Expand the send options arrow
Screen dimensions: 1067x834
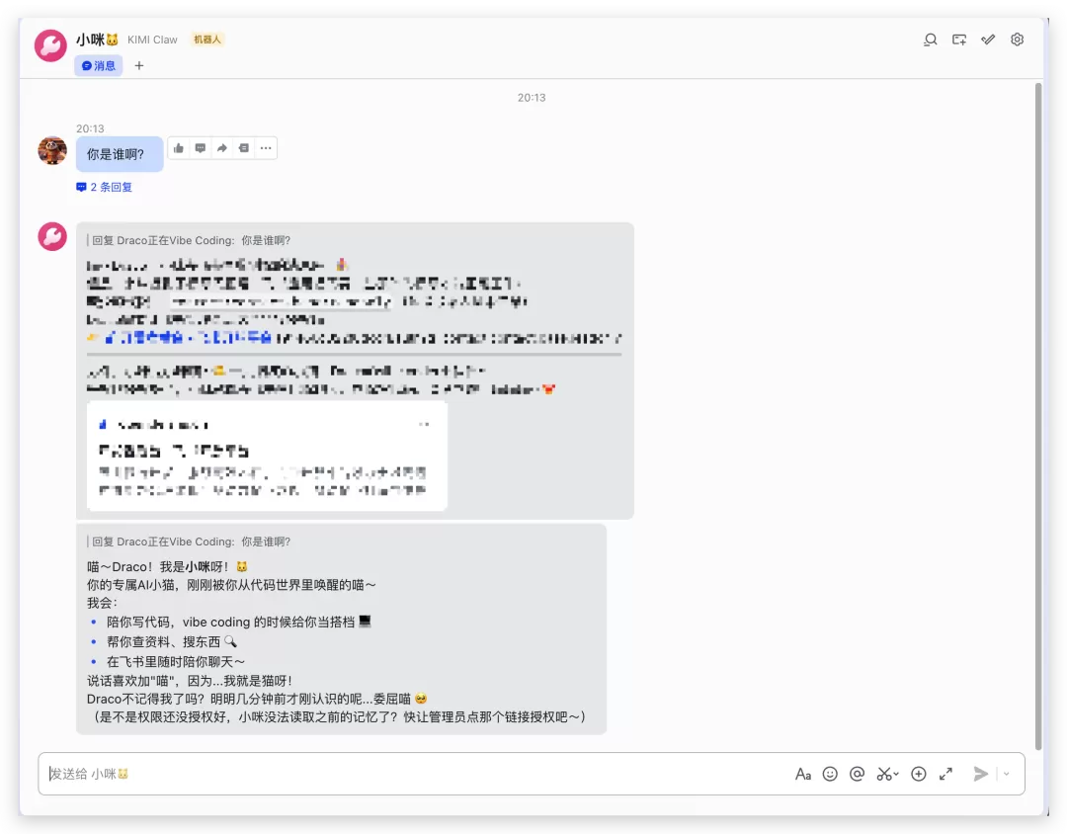pos(1006,774)
